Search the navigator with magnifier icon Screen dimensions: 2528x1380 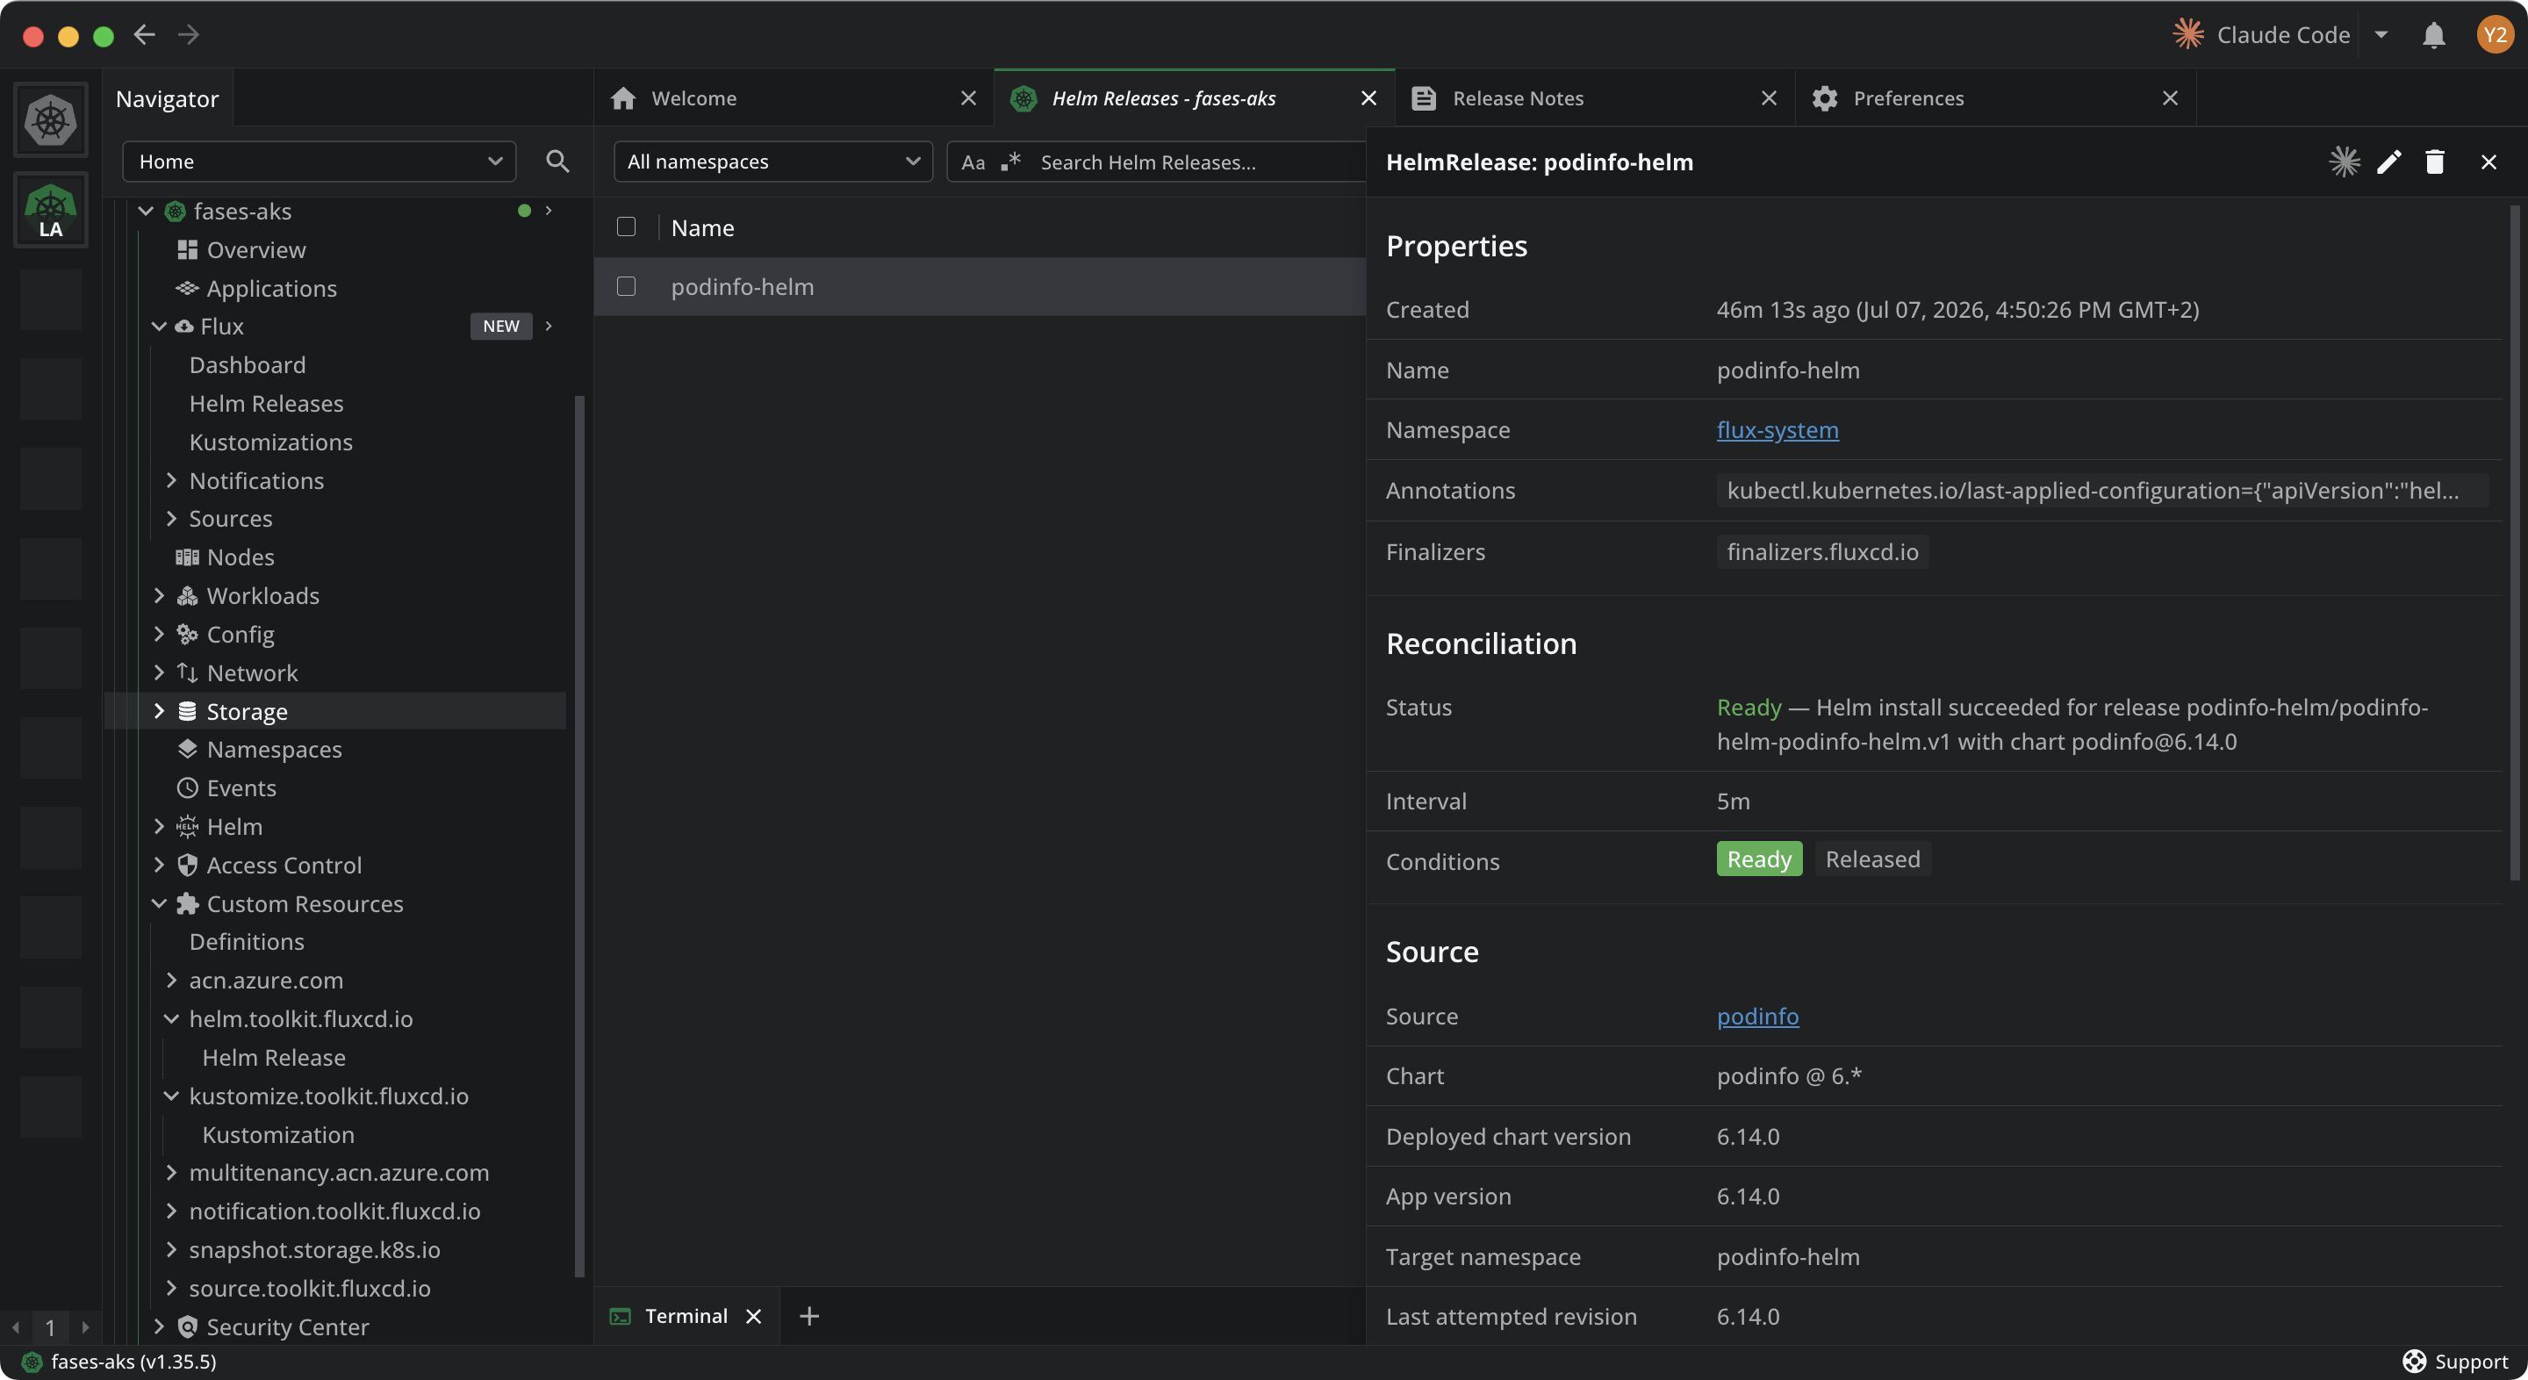[x=557, y=162]
